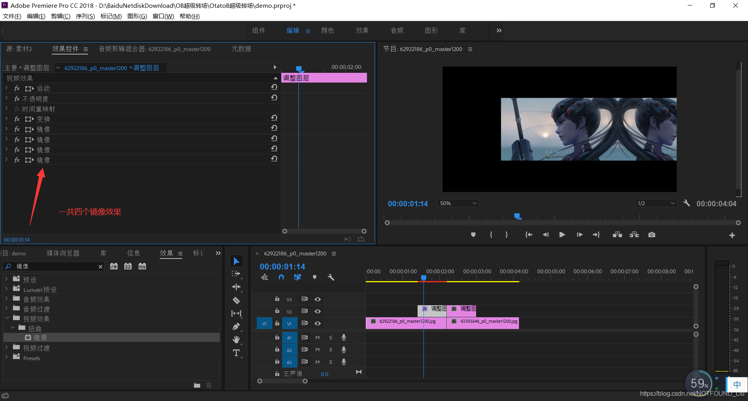The width and height of the screenshot is (748, 401).
Task: Collapse the 扭曲 folder
Action: 13,328
